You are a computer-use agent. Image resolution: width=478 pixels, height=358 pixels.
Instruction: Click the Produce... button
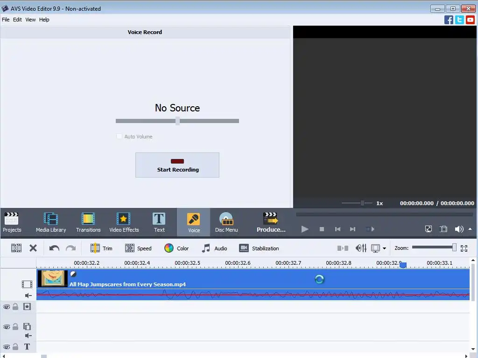click(x=271, y=222)
